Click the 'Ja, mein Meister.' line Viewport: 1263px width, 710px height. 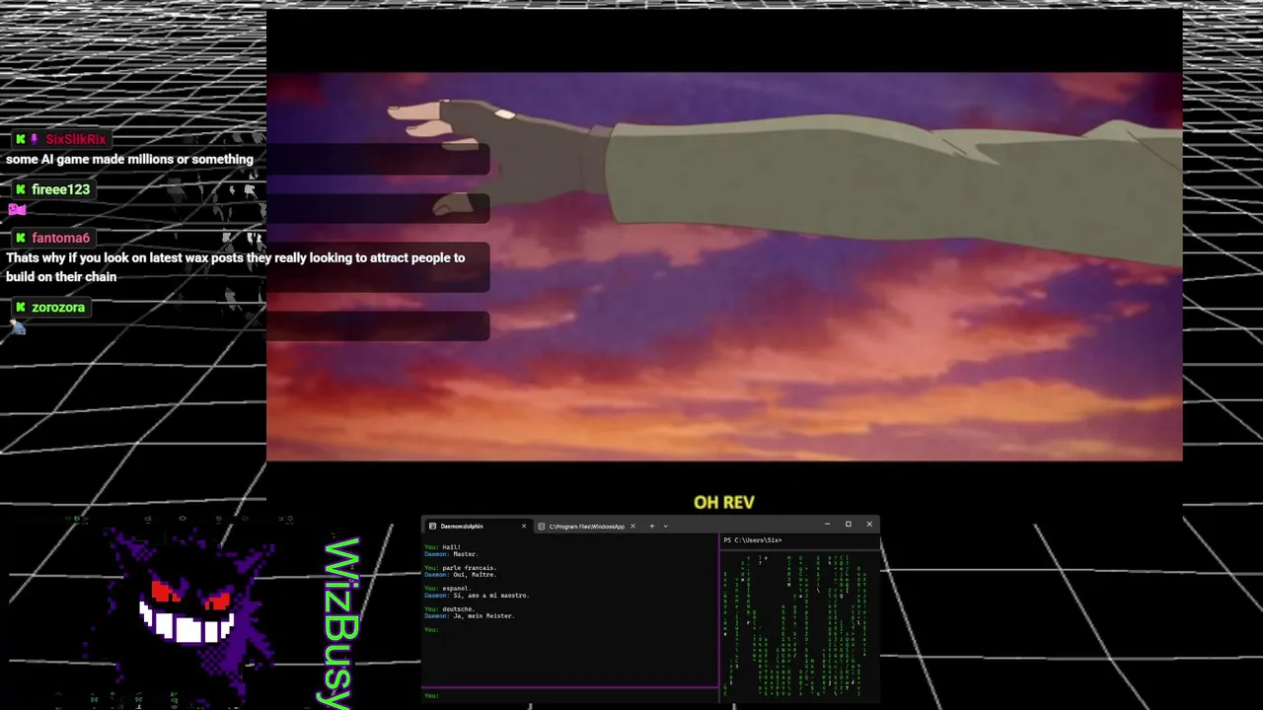pyautogui.click(x=483, y=616)
